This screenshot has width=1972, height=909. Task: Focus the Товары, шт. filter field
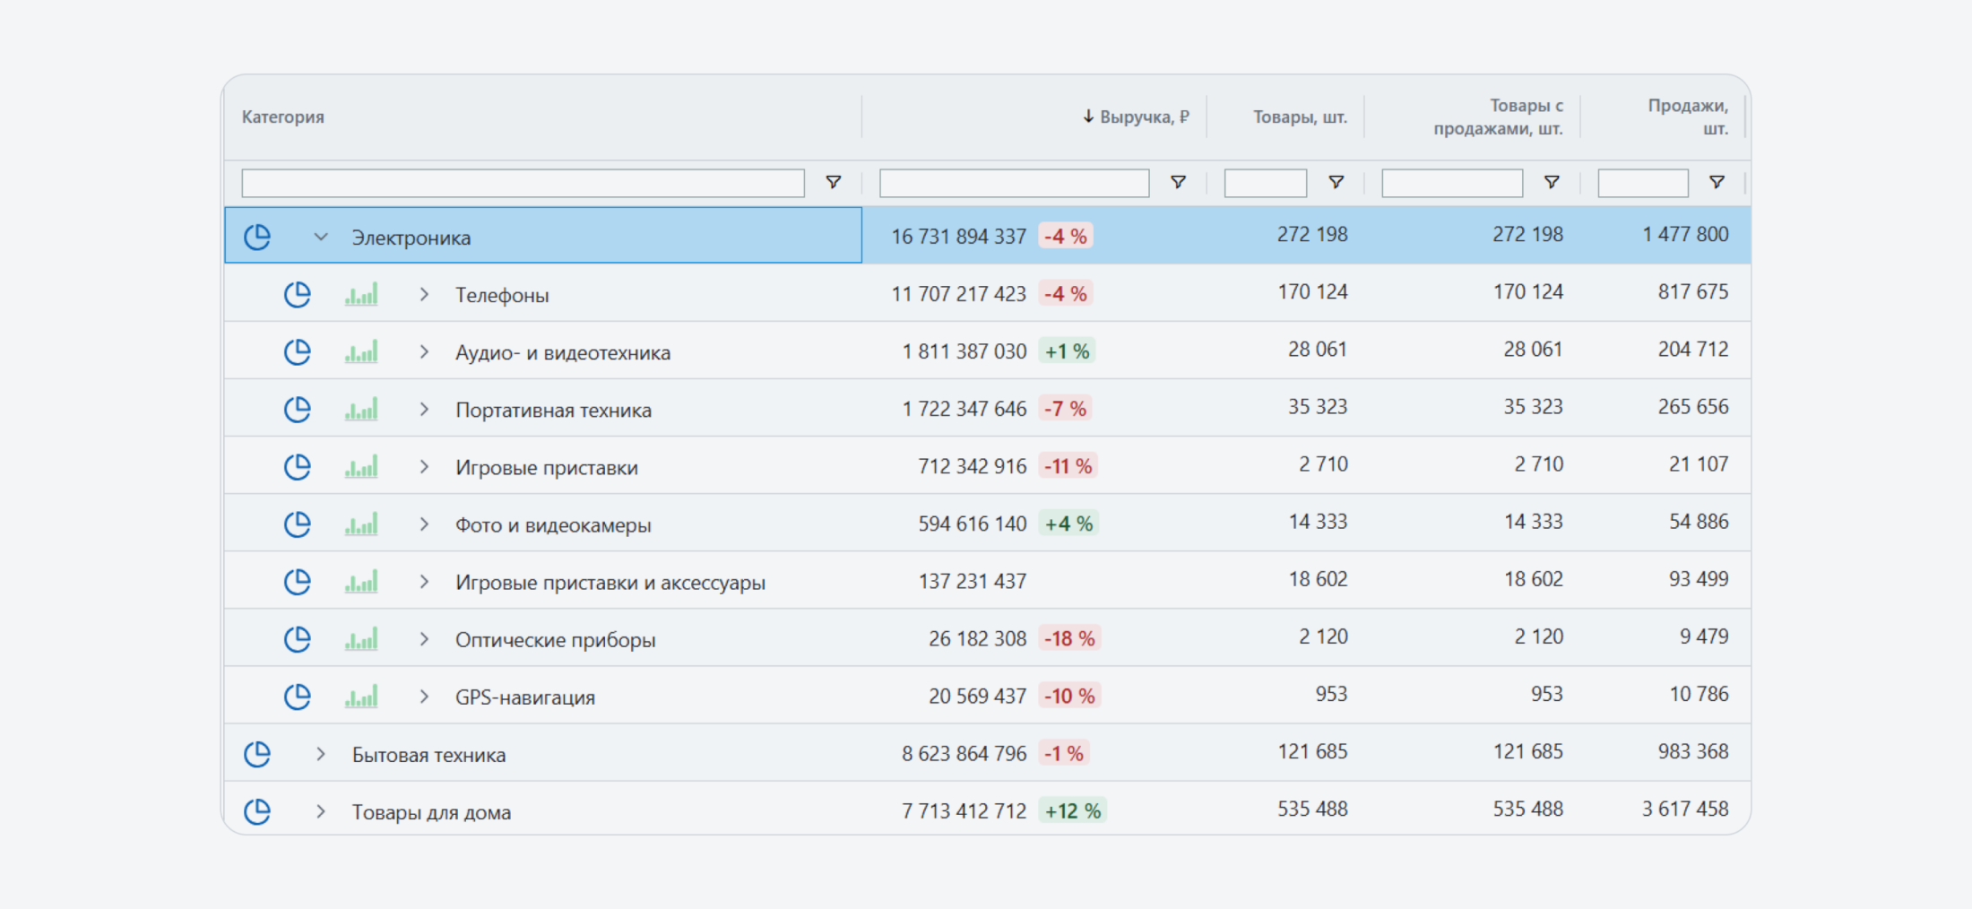coord(1266,183)
